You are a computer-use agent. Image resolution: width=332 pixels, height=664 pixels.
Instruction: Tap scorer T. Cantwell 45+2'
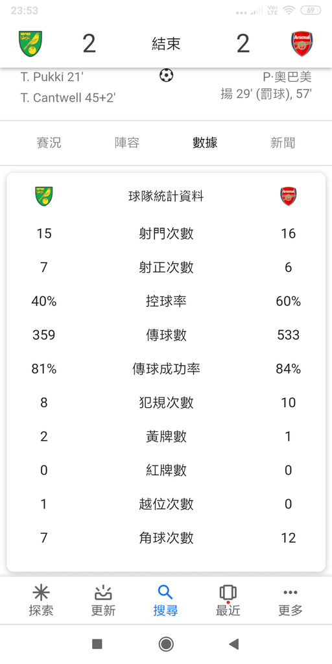point(68,98)
